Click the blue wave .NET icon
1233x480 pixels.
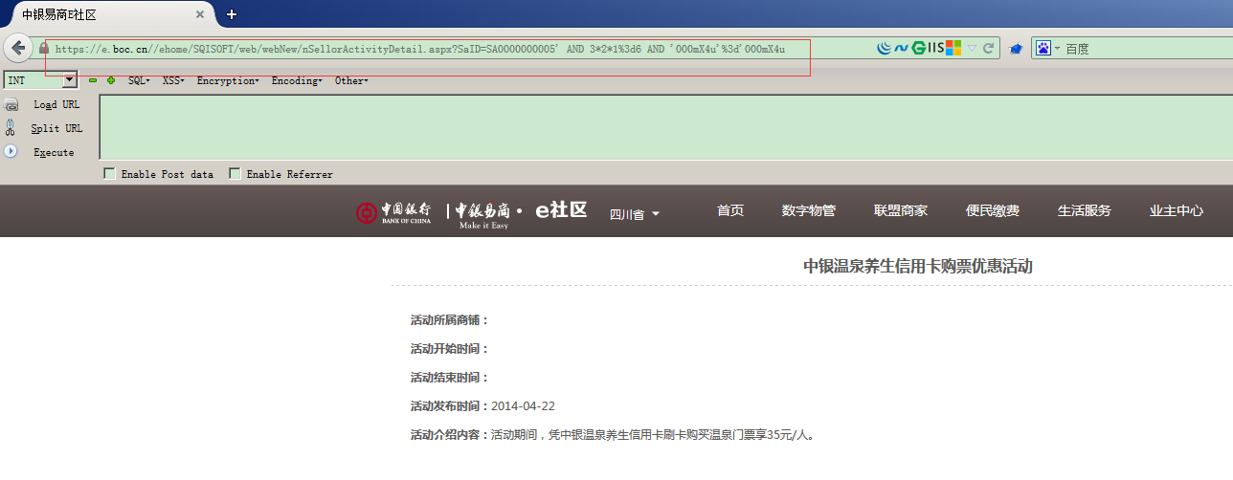tap(901, 48)
